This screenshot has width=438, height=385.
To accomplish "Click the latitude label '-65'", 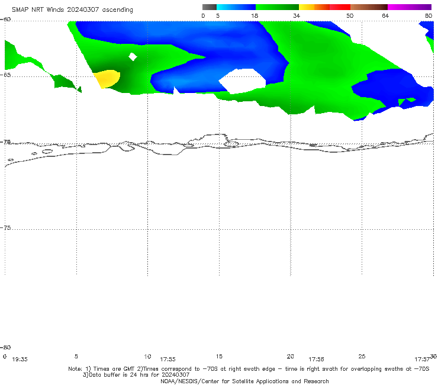I will point(5,75).
